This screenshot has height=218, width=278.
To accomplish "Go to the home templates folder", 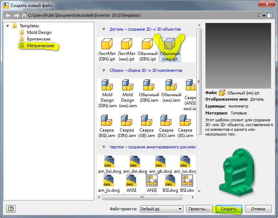I will 24,15.
